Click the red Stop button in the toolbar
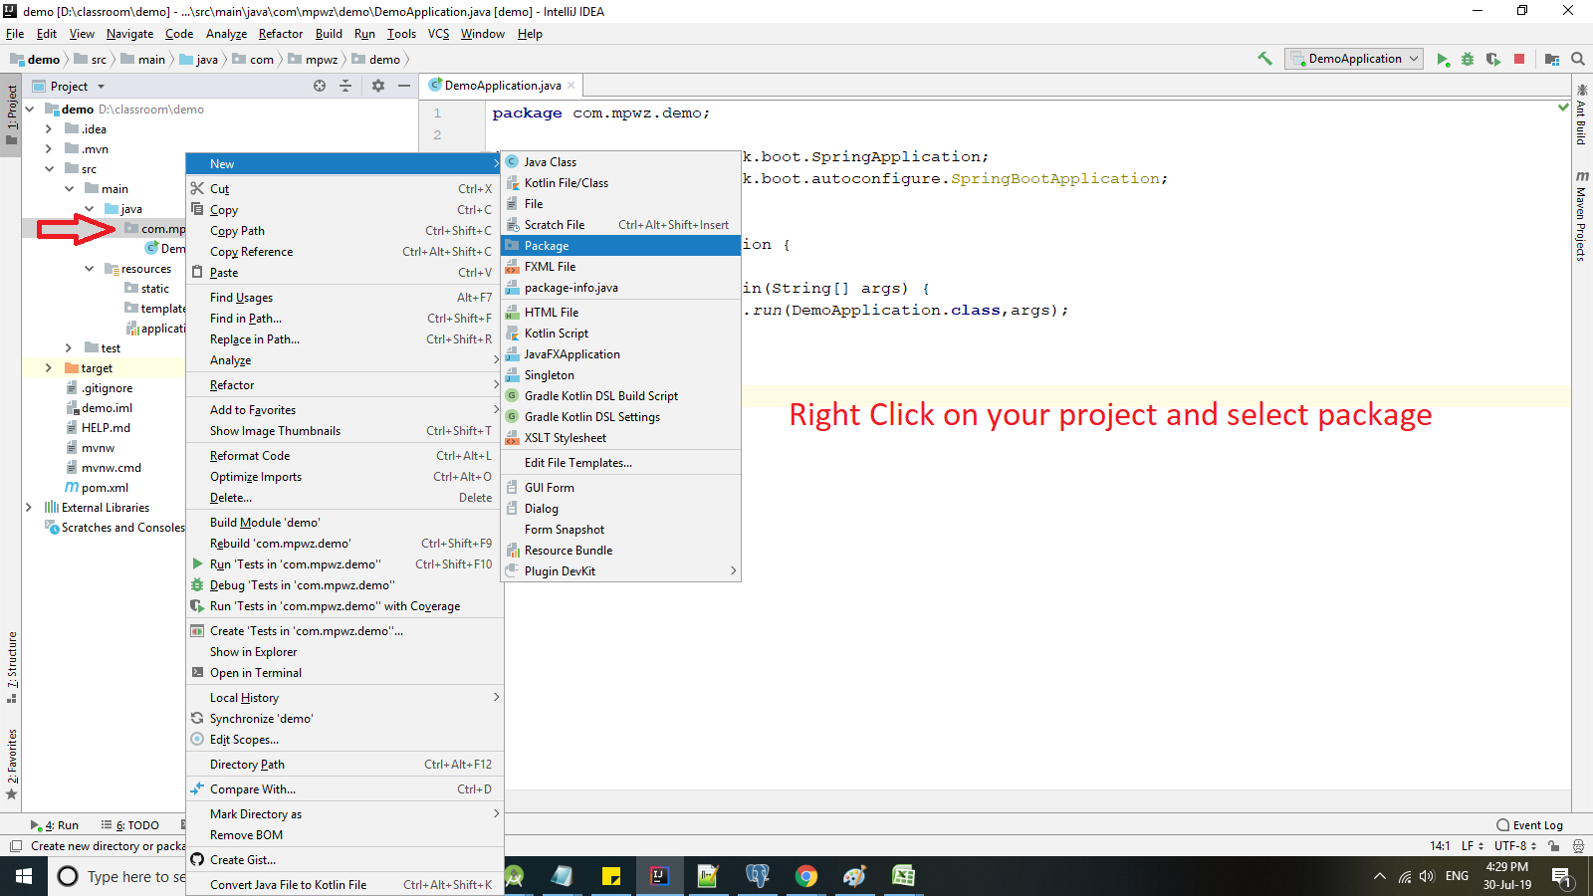The height and width of the screenshot is (896, 1593). click(1519, 59)
